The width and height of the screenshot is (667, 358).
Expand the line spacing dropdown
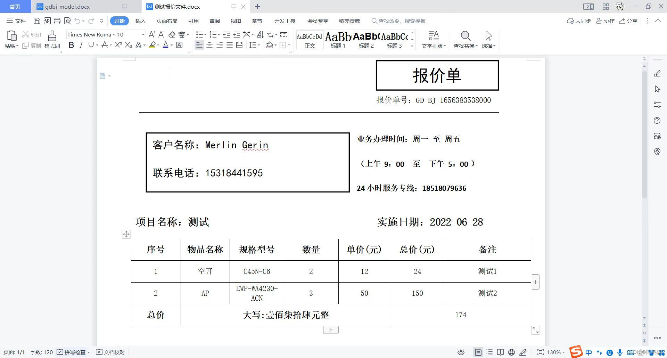[259, 45]
